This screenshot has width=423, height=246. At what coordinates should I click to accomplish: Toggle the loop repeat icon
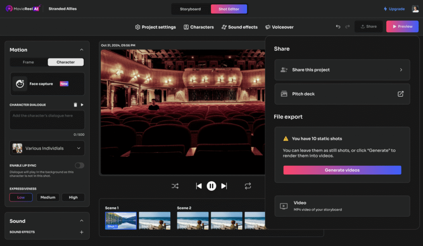(248, 186)
